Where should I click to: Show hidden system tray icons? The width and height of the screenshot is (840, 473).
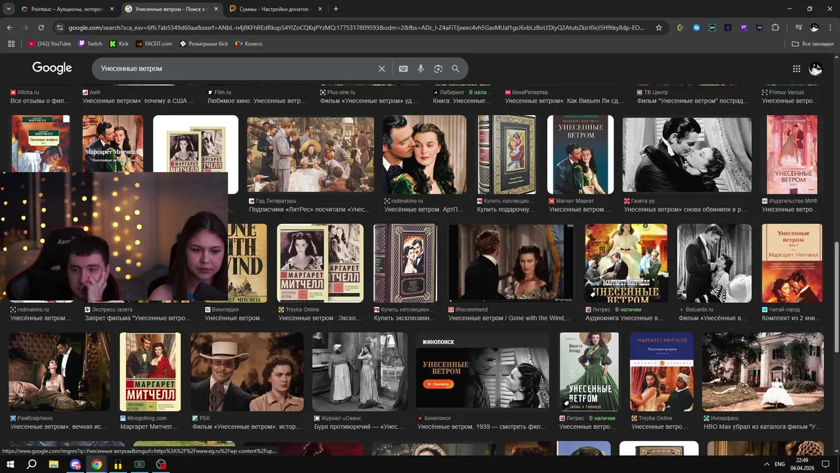767,464
